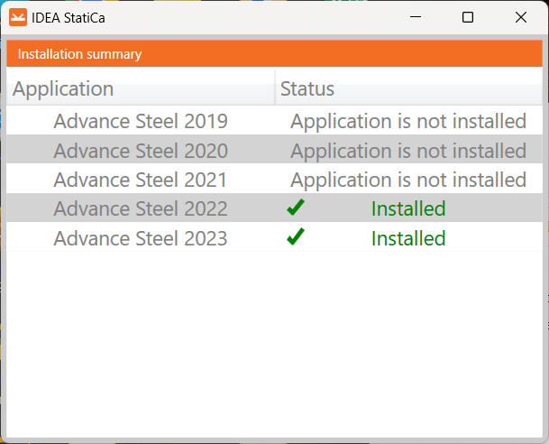Click the Status column header

(x=307, y=88)
